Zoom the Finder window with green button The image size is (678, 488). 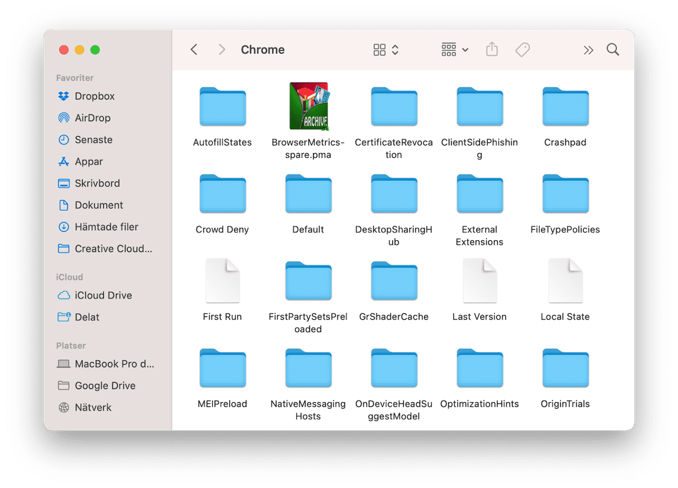coord(95,50)
